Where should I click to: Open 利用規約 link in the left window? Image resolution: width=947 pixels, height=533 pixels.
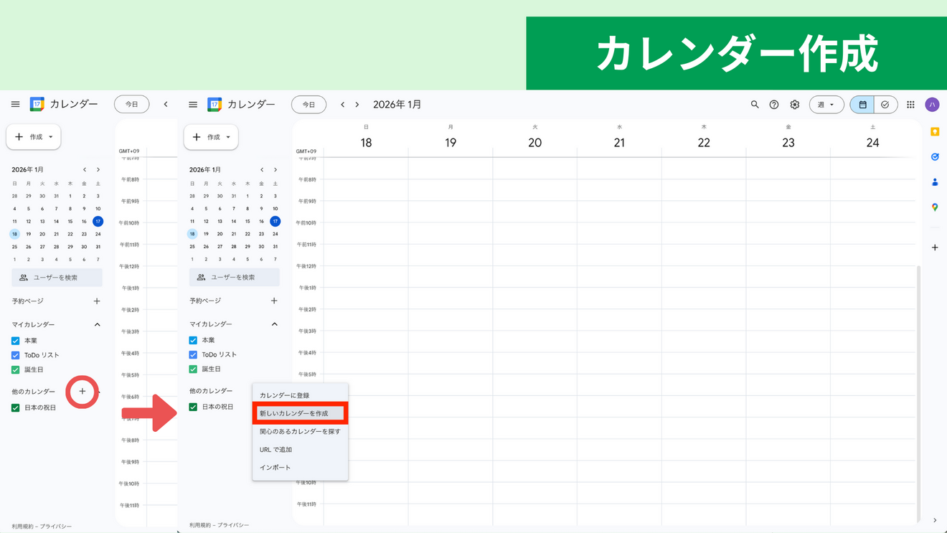(x=22, y=527)
